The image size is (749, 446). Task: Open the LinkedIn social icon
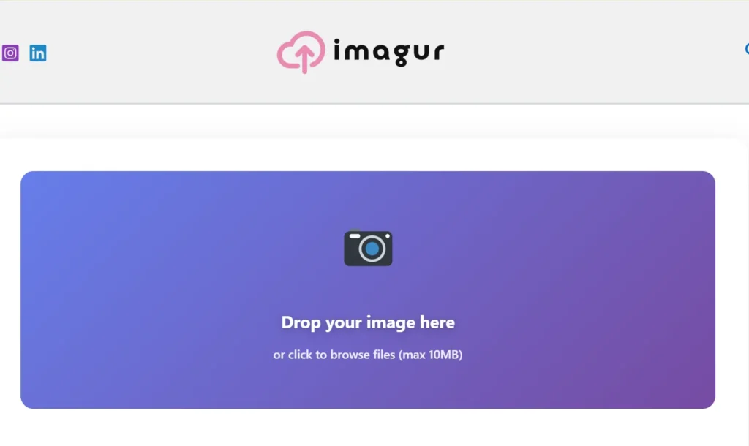38,53
